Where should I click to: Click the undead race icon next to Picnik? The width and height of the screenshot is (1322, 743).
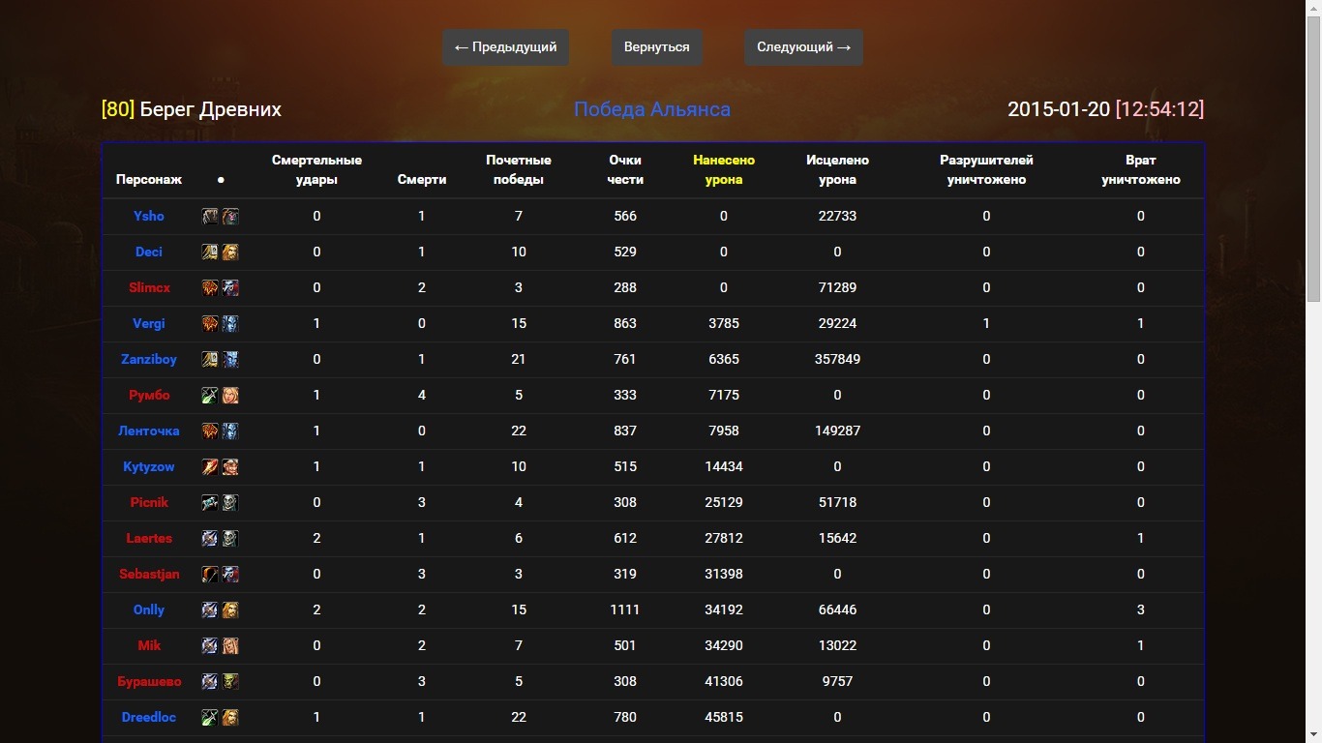(230, 503)
